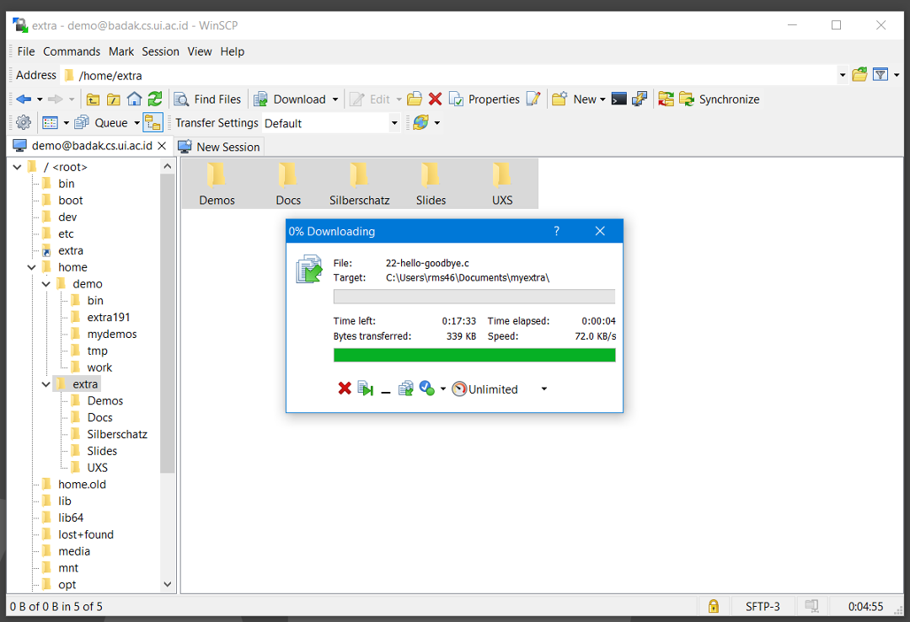Move the transfer to background queue
The height and width of the screenshot is (622, 910).
pos(406,389)
